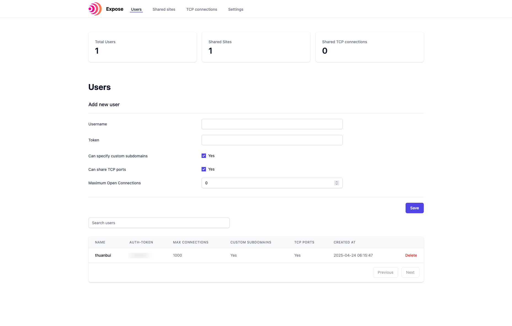This screenshot has height=326, width=512.
Task: Click the Search users field
Action: [x=159, y=223]
